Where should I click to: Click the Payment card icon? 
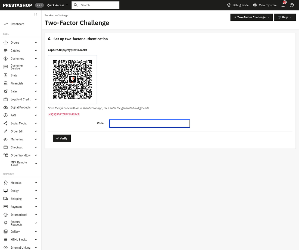pyautogui.click(x=5, y=207)
